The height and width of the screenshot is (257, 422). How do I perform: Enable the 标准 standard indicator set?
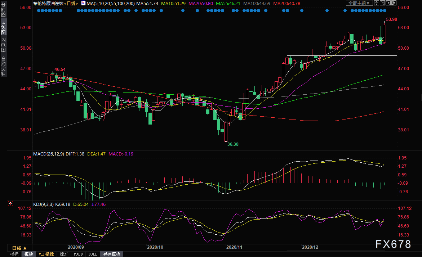tap(64, 254)
